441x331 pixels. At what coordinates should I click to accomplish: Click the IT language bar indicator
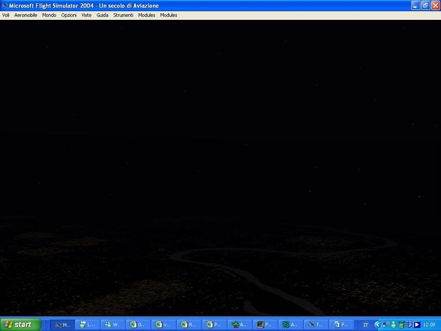tap(365, 325)
